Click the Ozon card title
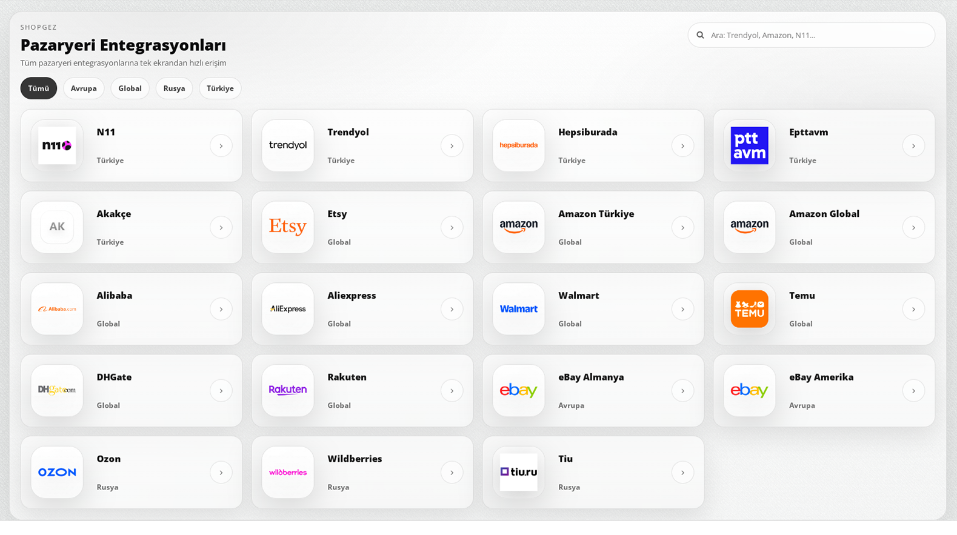 pyautogui.click(x=108, y=459)
